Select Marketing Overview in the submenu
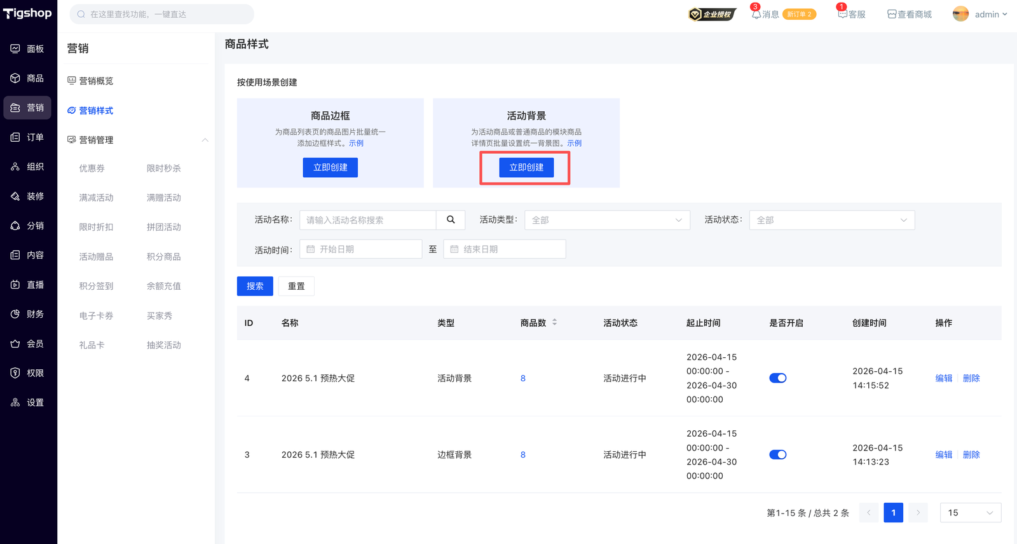Screen dimensions: 1017x544 [x=96, y=81]
